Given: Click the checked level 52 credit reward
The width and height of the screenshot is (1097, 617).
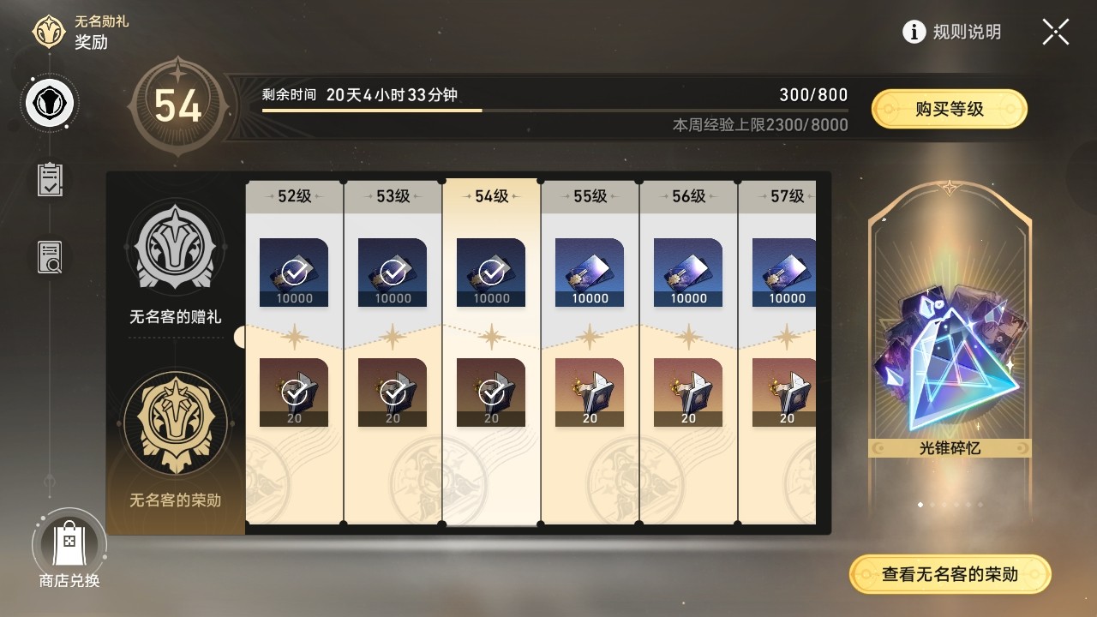Looking at the screenshot, I should pos(294,273).
